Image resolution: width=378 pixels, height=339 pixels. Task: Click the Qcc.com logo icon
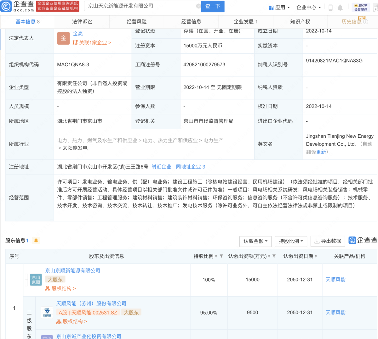coord(6,6)
